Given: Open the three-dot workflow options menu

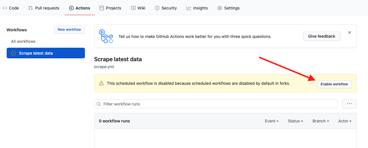Looking at the screenshot, I should [x=350, y=104].
